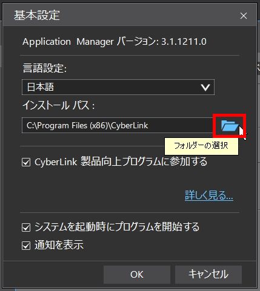Confirm settings with the OK button

[137, 275]
